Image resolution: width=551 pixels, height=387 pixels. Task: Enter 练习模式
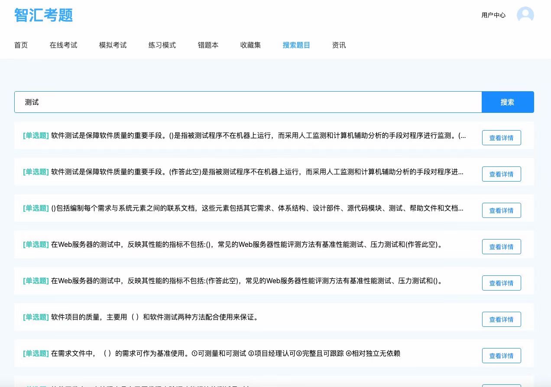coord(162,45)
